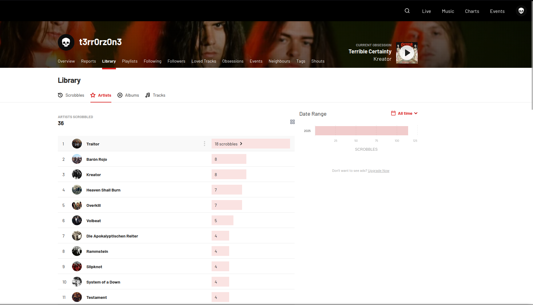Click the Upgrade Now link

pos(378,171)
